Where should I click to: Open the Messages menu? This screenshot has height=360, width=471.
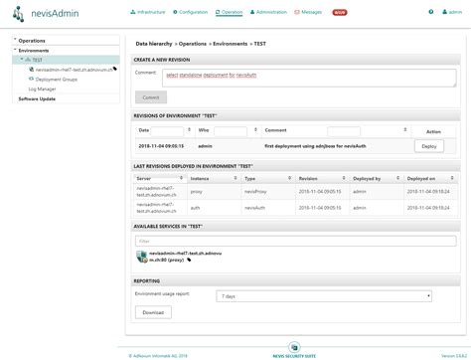tap(308, 12)
